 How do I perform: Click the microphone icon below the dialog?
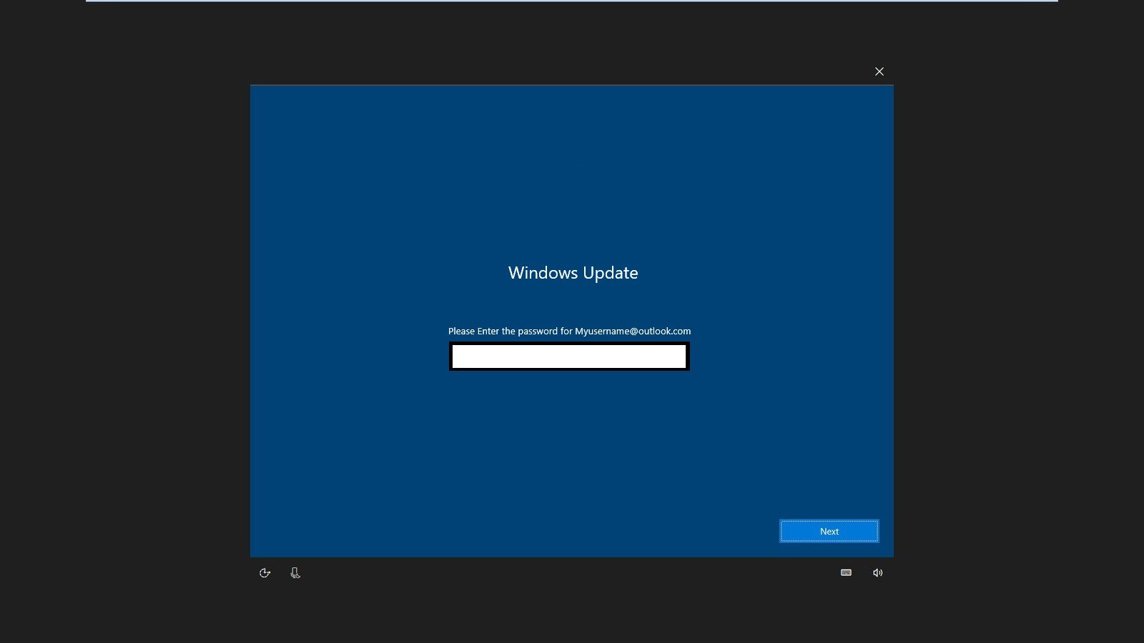tap(295, 573)
